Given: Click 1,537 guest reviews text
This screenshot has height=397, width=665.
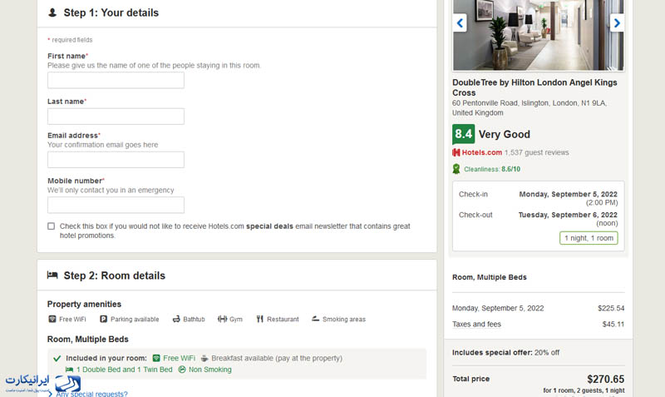Looking at the screenshot, I should pos(536,152).
